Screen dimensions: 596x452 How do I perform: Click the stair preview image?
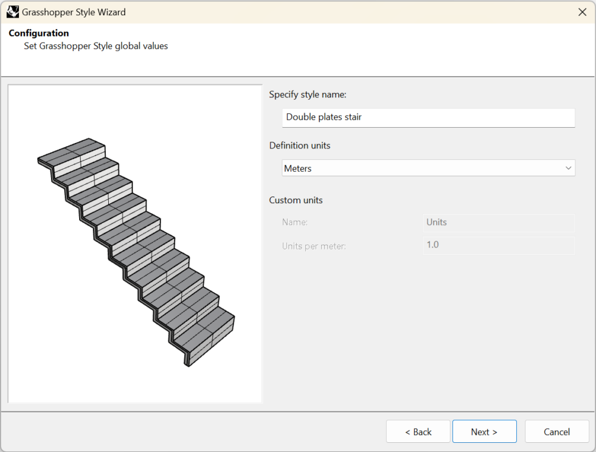134,243
